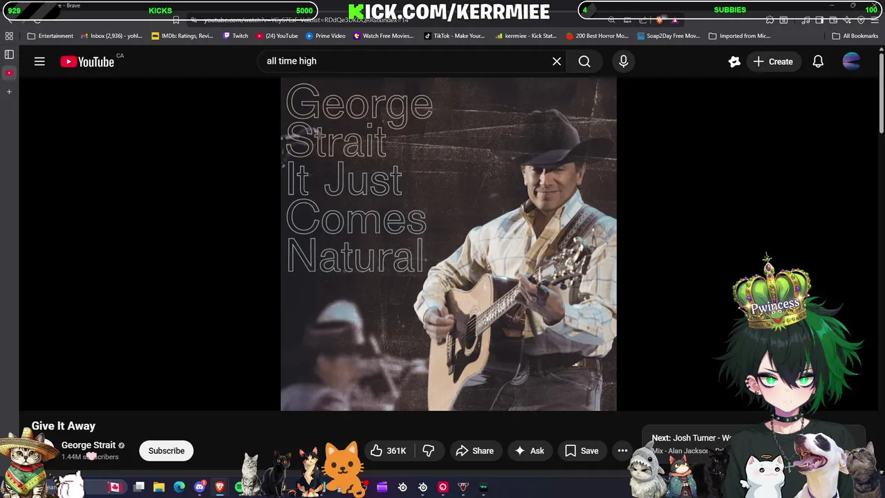Open the George Strait channel name
The height and width of the screenshot is (498, 885).
pos(88,445)
